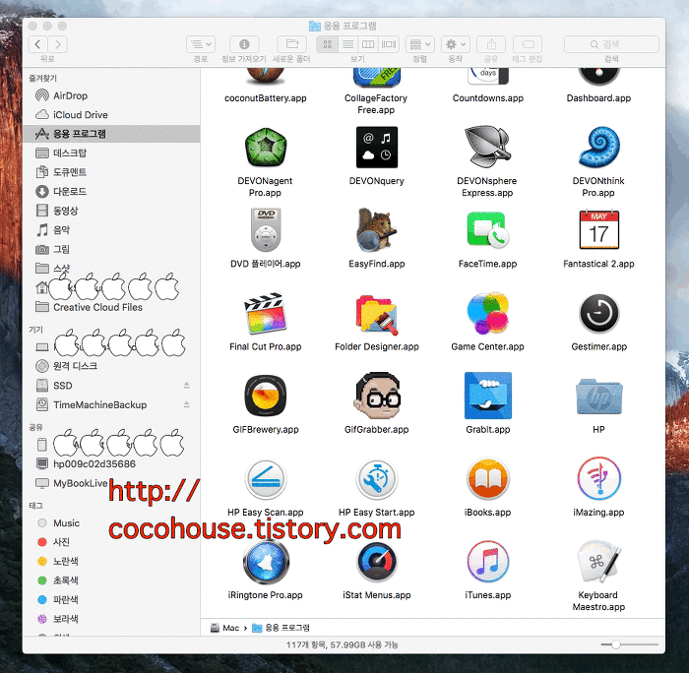Select the Desktop (데스크탑) sidebar item
689x673 pixels.
[x=111, y=153]
